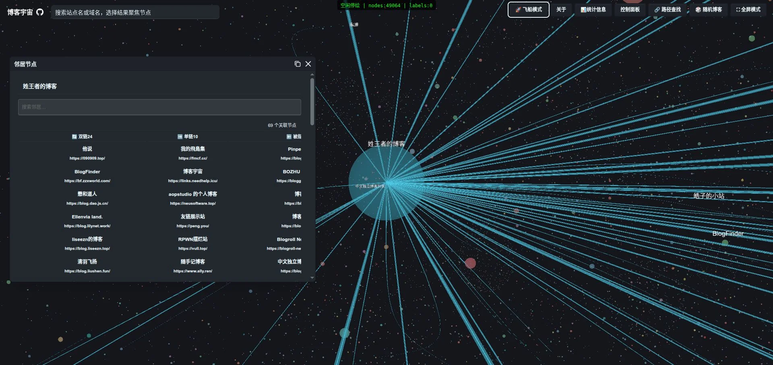The width and height of the screenshot is (773, 365).
Task: Click the neighbor panel vertical scrollbar
Action: click(x=312, y=102)
